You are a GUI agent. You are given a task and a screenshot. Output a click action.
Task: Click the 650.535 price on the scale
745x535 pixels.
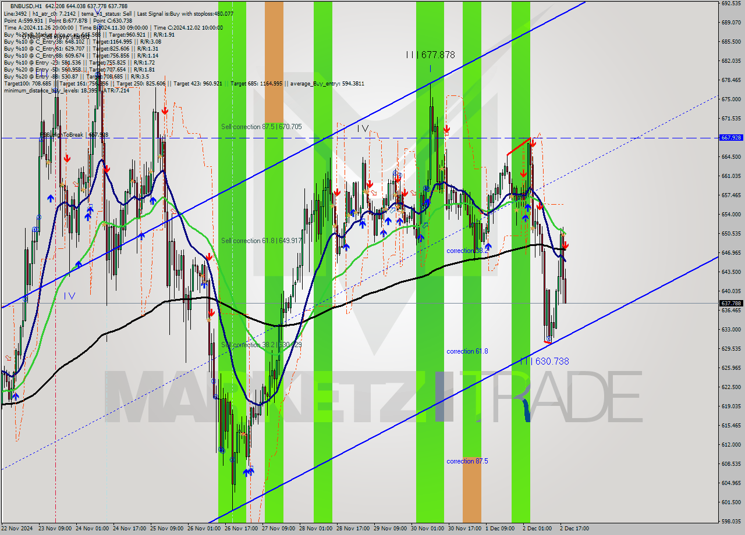click(731, 234)
